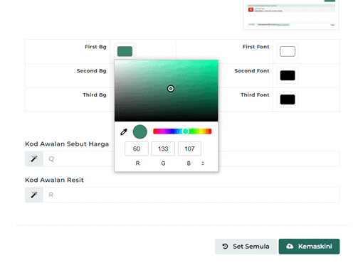Click the Second Bg label
The height and width of the screenshot is (270, 363).
pyautogui.click(x=92, y=71)
